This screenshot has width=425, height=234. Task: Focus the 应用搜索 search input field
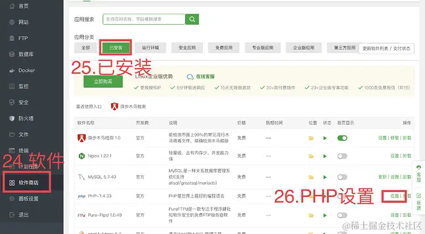[x=144, y=19]
